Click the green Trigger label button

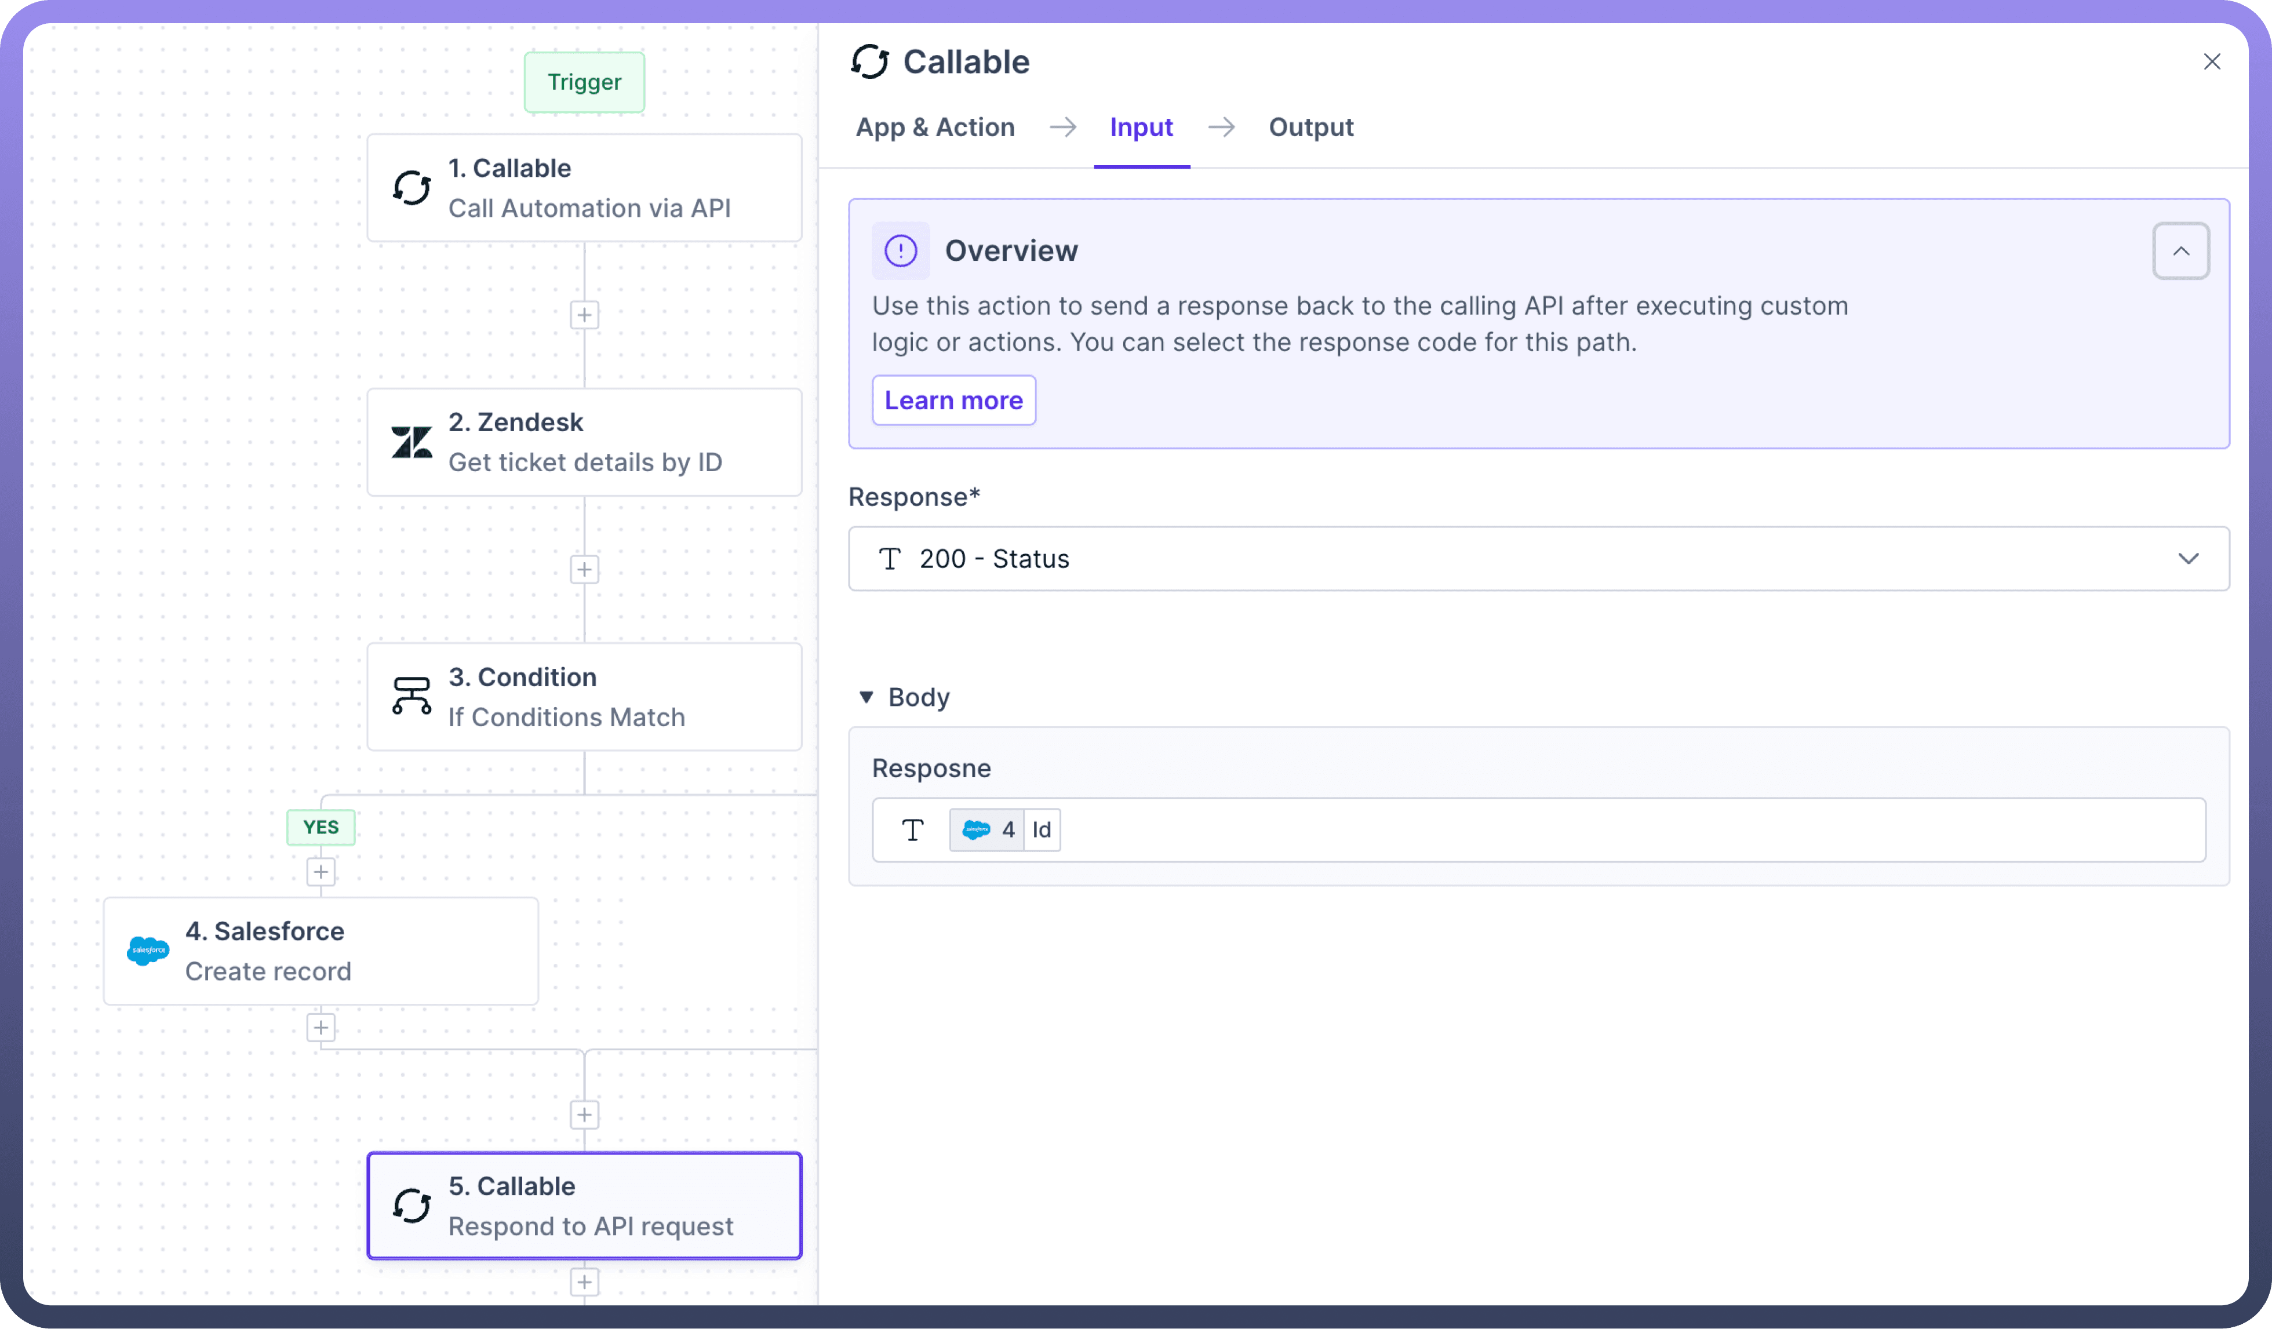point(584,82)
